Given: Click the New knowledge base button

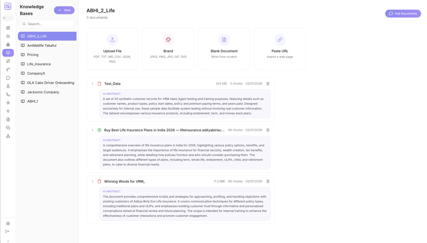Looking at the screenshot, I should pyautogui.click(x=64, y=10).
